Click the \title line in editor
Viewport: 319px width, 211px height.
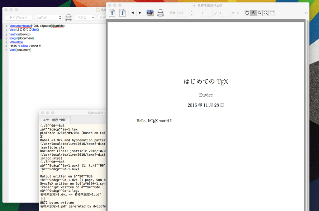(x=24, y=30)
